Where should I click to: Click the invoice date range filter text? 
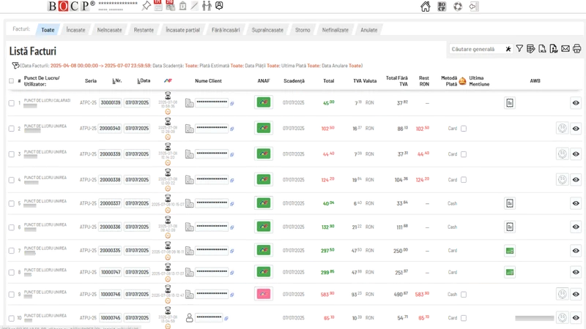point(101,66)
